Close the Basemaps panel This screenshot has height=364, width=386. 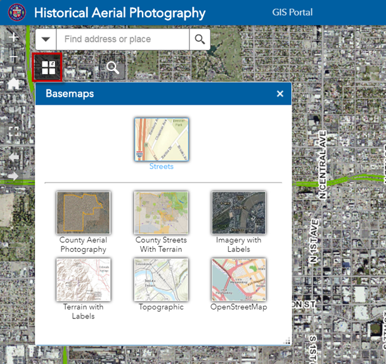point(280,94)
